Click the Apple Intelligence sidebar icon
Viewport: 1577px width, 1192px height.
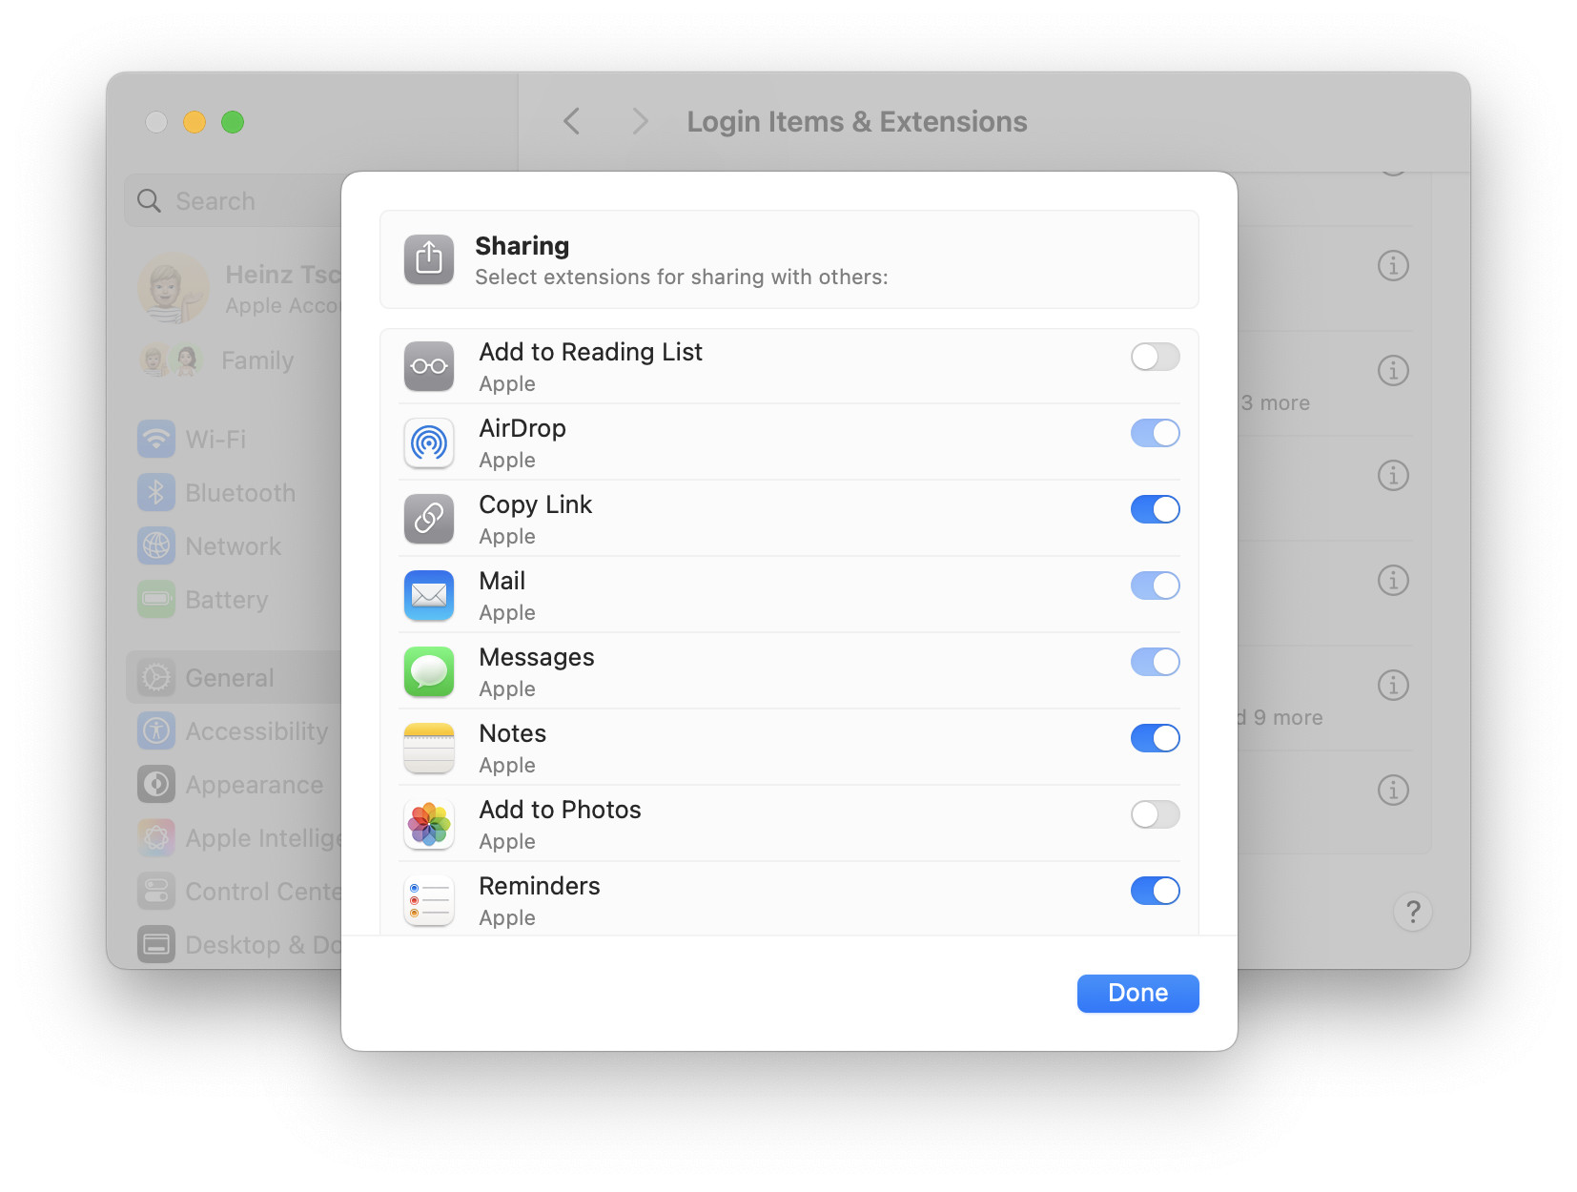coord(156,837)
